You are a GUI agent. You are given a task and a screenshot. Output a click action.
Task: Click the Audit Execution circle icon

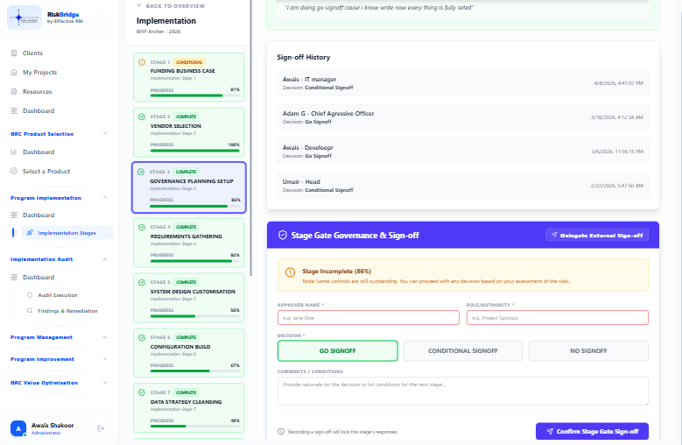point(30,295)
